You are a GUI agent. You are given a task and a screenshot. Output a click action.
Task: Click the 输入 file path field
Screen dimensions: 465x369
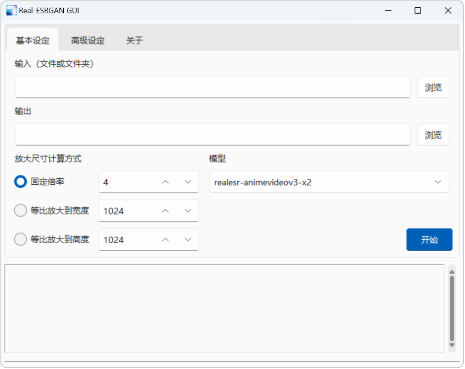pos(213,87)
